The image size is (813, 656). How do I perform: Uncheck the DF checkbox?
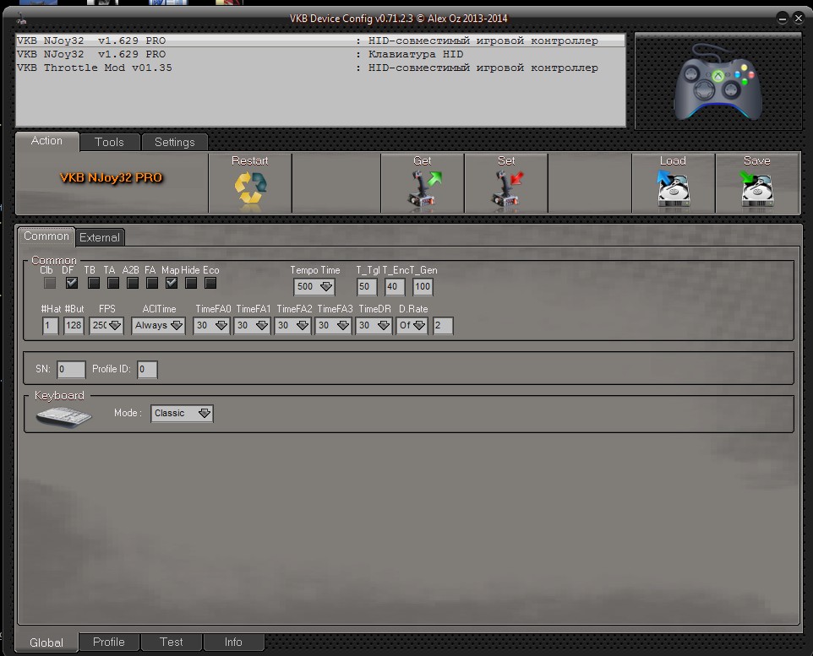(x=72, y=283)
